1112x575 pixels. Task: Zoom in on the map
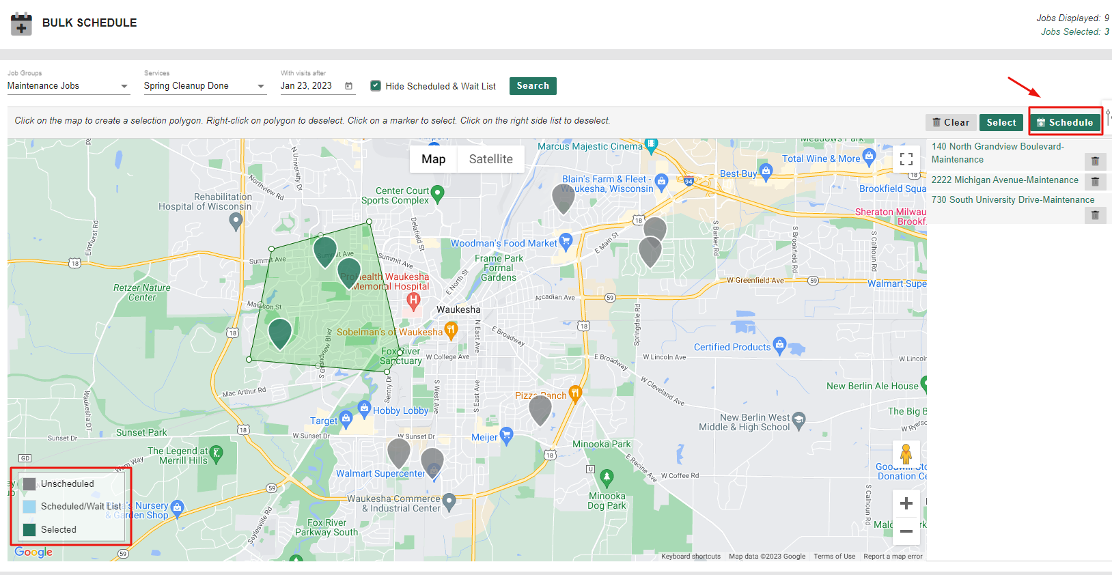[x=906, y=503]
